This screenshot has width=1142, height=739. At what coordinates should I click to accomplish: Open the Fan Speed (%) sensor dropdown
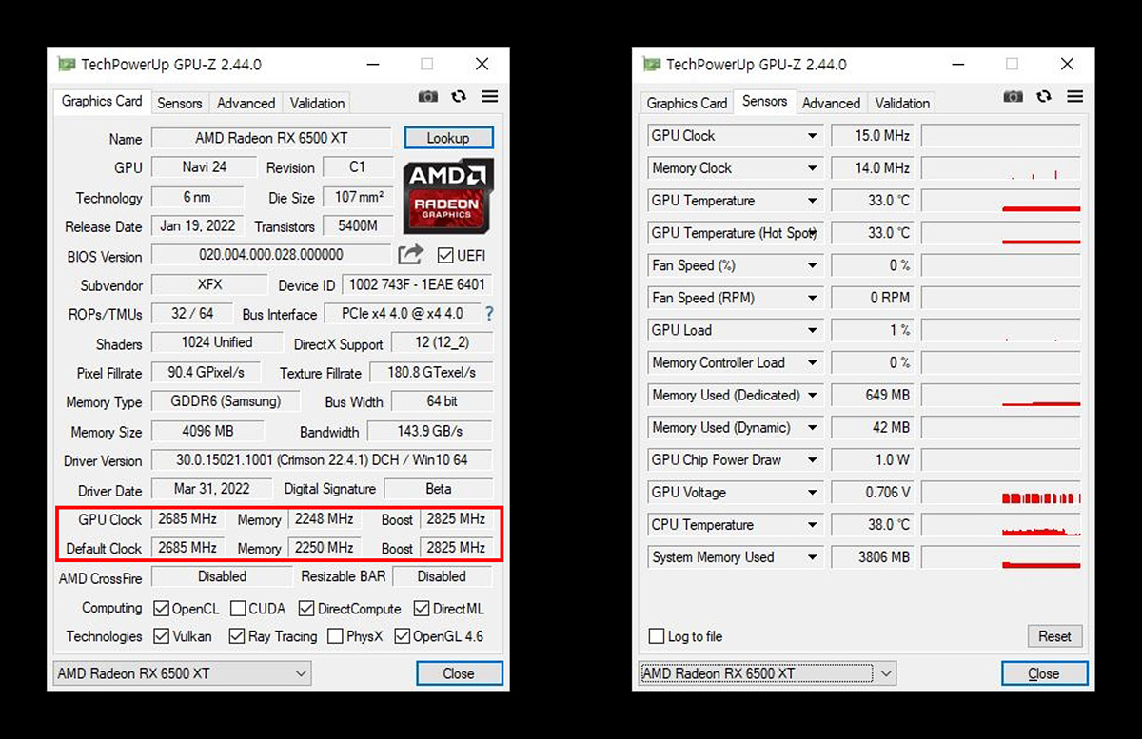[x=812, y=265]
